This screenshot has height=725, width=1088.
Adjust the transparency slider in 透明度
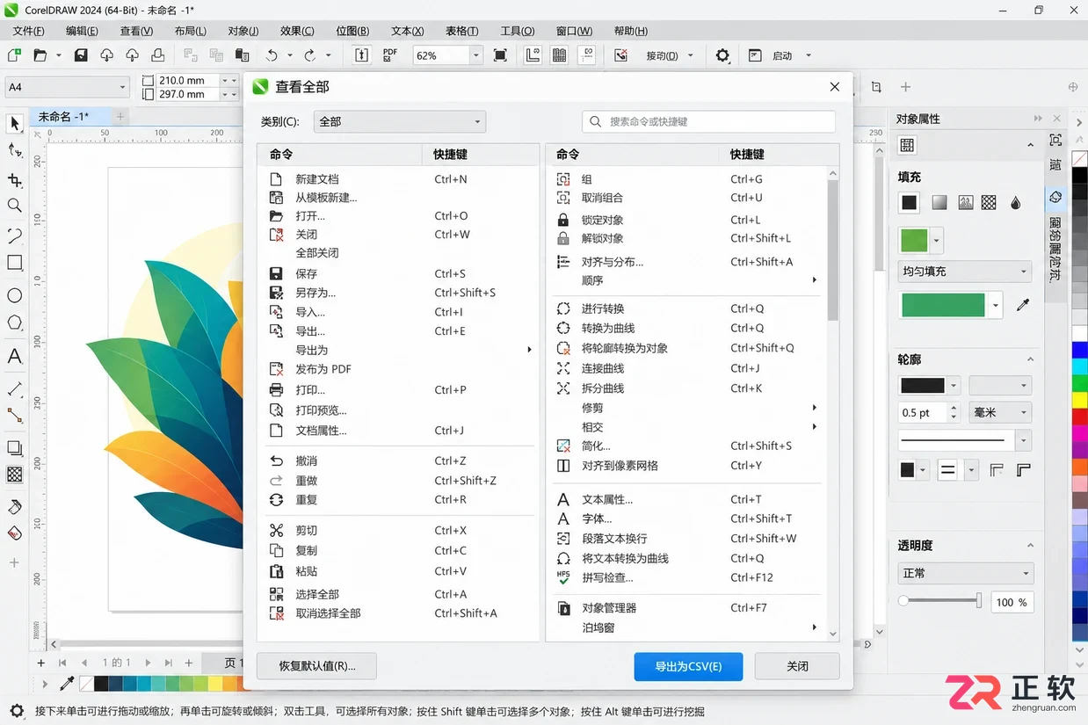[941, 601]
